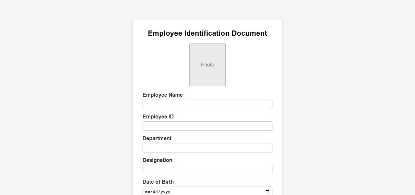The width and height of the screenshot is (415, 195).
Task: Open the Date of Birth calendar picker
Action: (267, 191)
